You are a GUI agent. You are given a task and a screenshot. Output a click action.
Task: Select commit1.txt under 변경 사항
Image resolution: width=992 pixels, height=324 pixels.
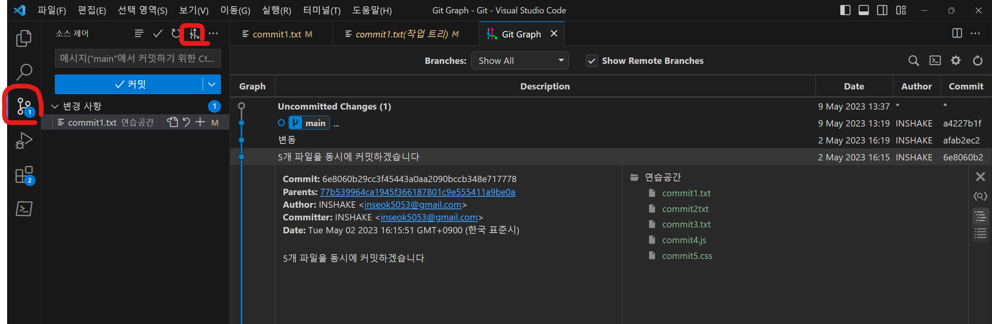click(x=135, y=123)
